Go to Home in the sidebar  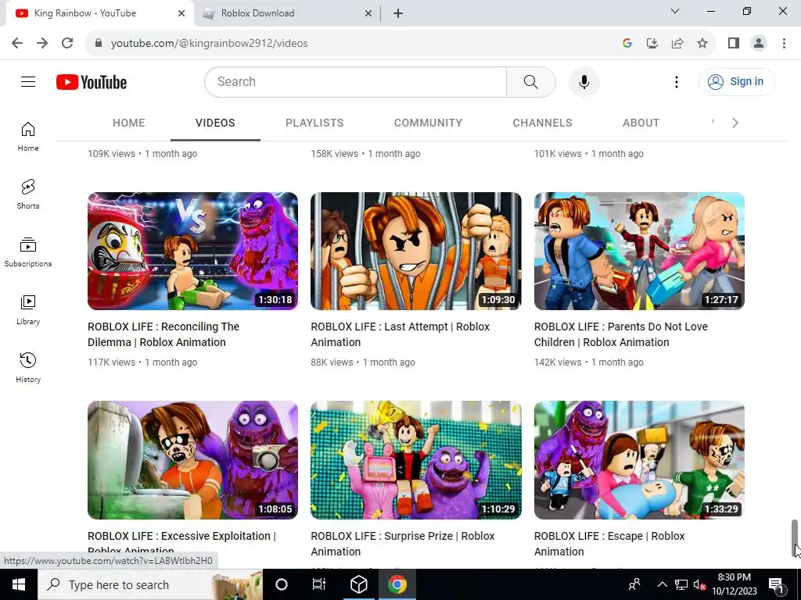(28, 137)
